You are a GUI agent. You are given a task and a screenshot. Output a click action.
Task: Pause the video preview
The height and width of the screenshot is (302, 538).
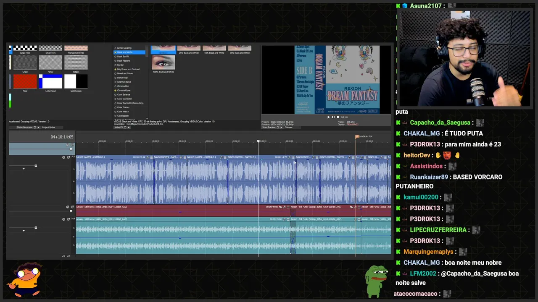pos(333,117)
